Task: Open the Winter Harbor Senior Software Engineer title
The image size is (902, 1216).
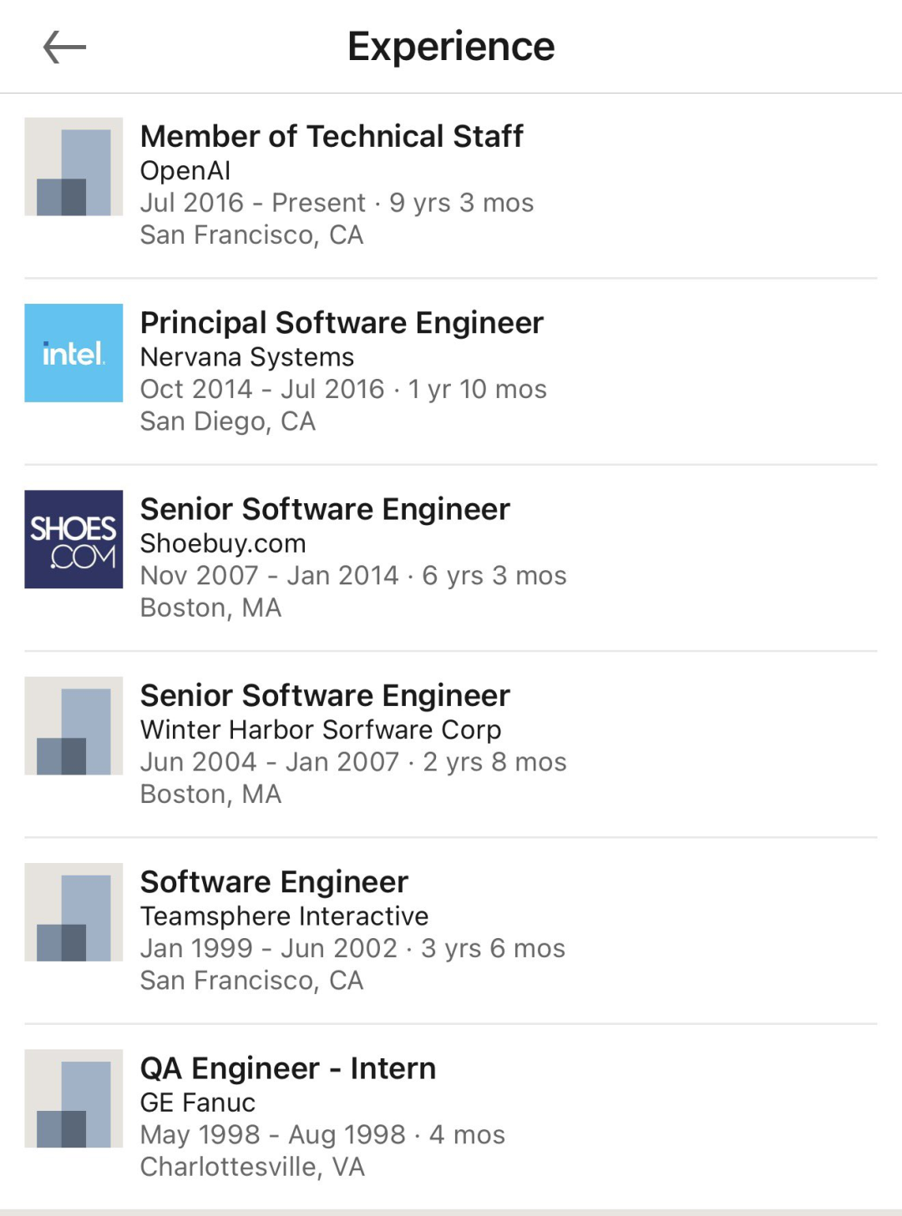Action: click(x=325, y=695)
